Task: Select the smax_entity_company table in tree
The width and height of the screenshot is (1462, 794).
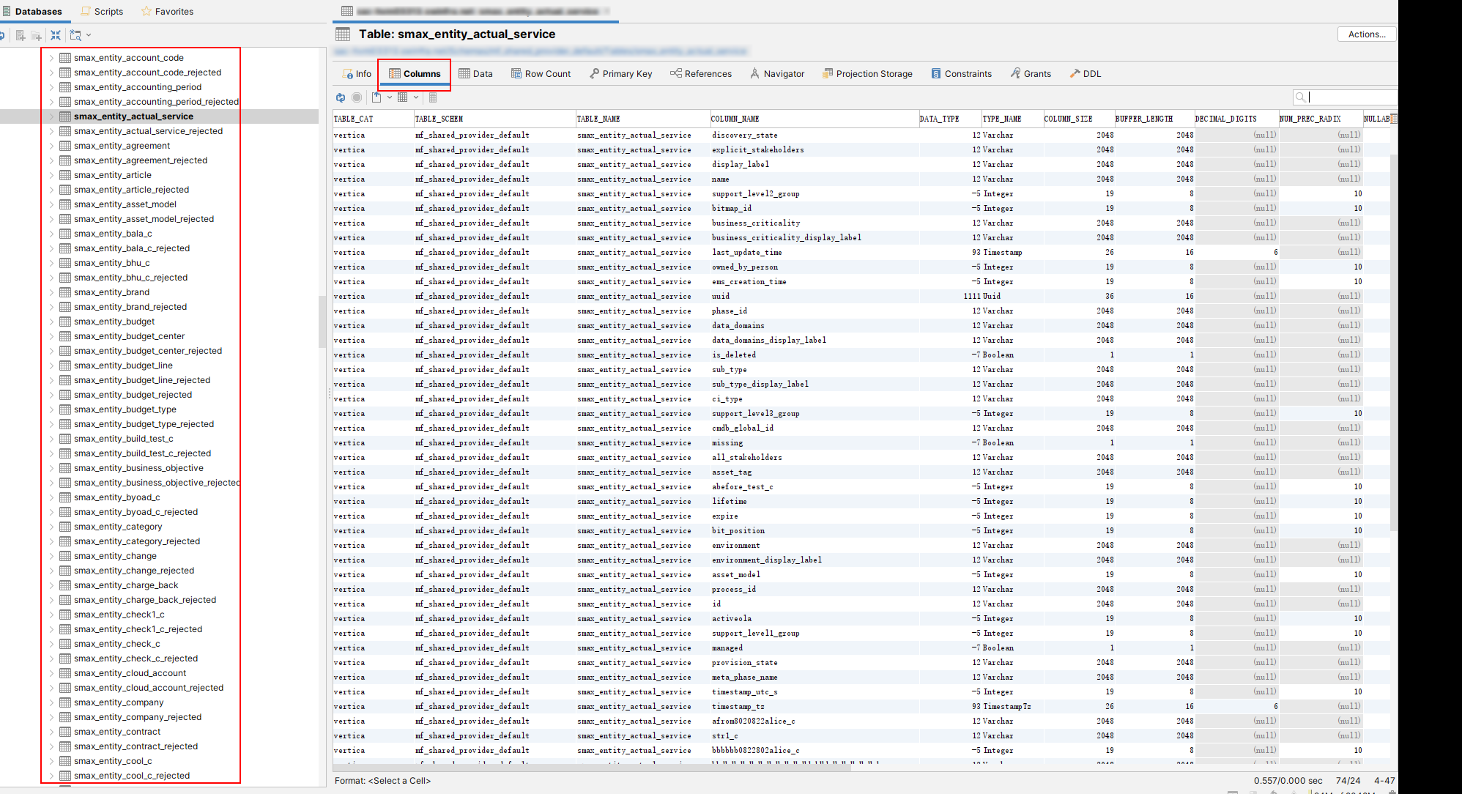Action: point(119,702)
